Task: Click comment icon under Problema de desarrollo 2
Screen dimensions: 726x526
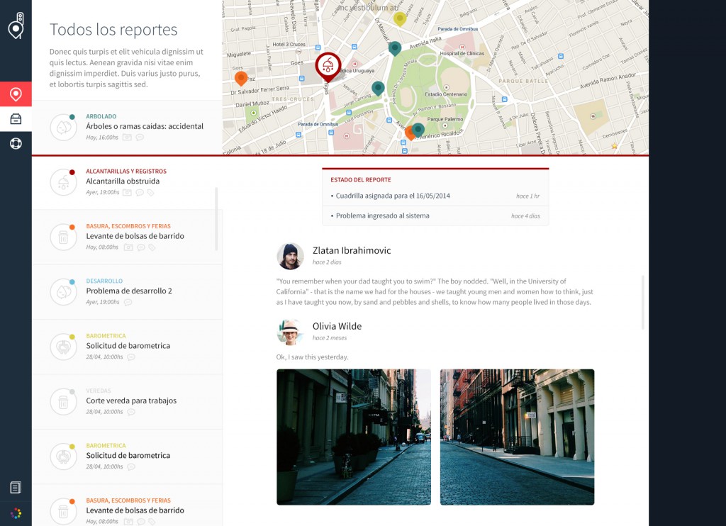Action: (x=128, y=302)
